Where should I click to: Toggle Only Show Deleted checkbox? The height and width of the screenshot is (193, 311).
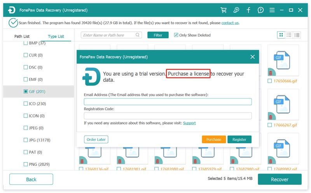[176, 35]
